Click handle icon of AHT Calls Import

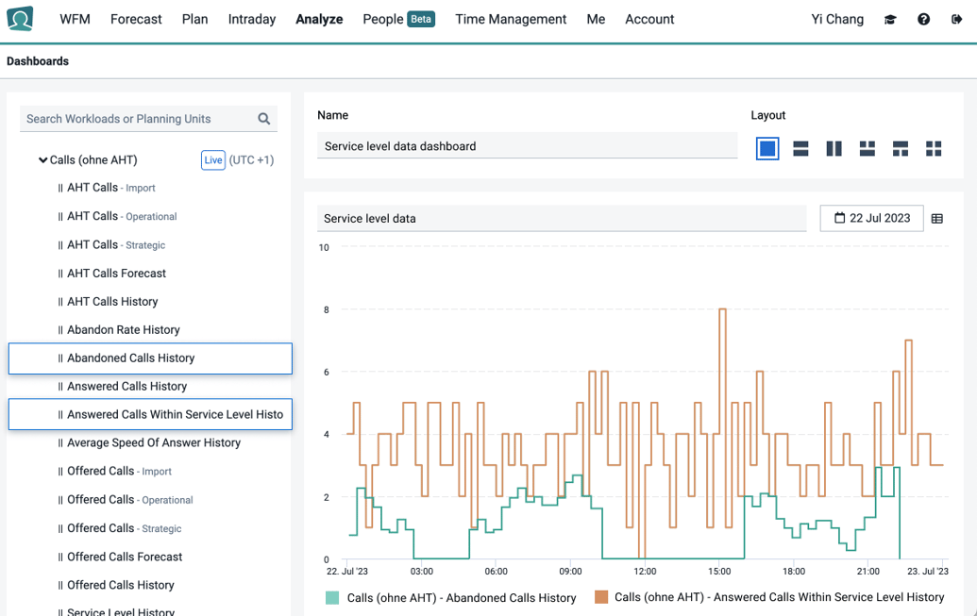pos(60,188)
